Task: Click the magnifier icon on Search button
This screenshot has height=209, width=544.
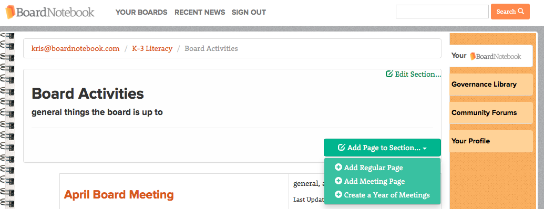Action: (521, 12)
